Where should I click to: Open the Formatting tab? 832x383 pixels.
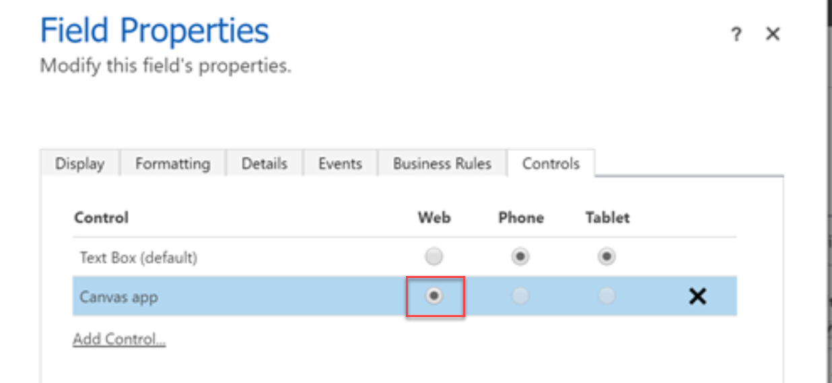click(172, 164)
